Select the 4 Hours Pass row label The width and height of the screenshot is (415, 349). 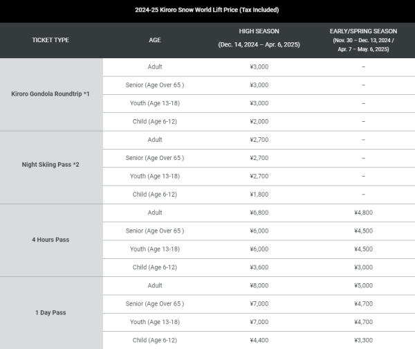coord(50,240)
